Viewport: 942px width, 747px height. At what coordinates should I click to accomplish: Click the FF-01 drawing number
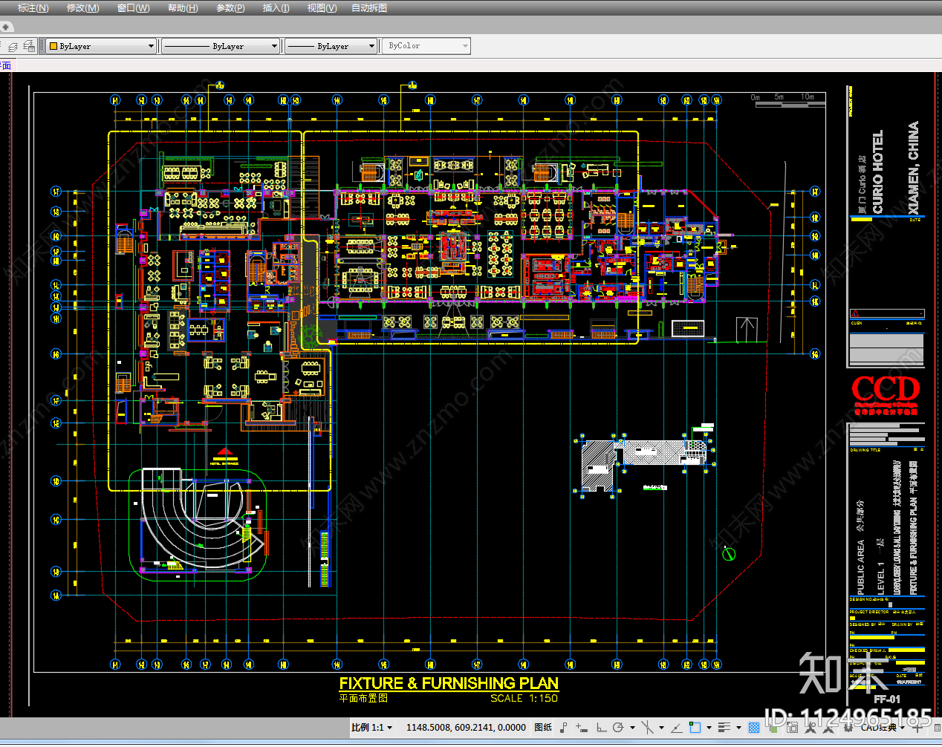click(887, 699)
